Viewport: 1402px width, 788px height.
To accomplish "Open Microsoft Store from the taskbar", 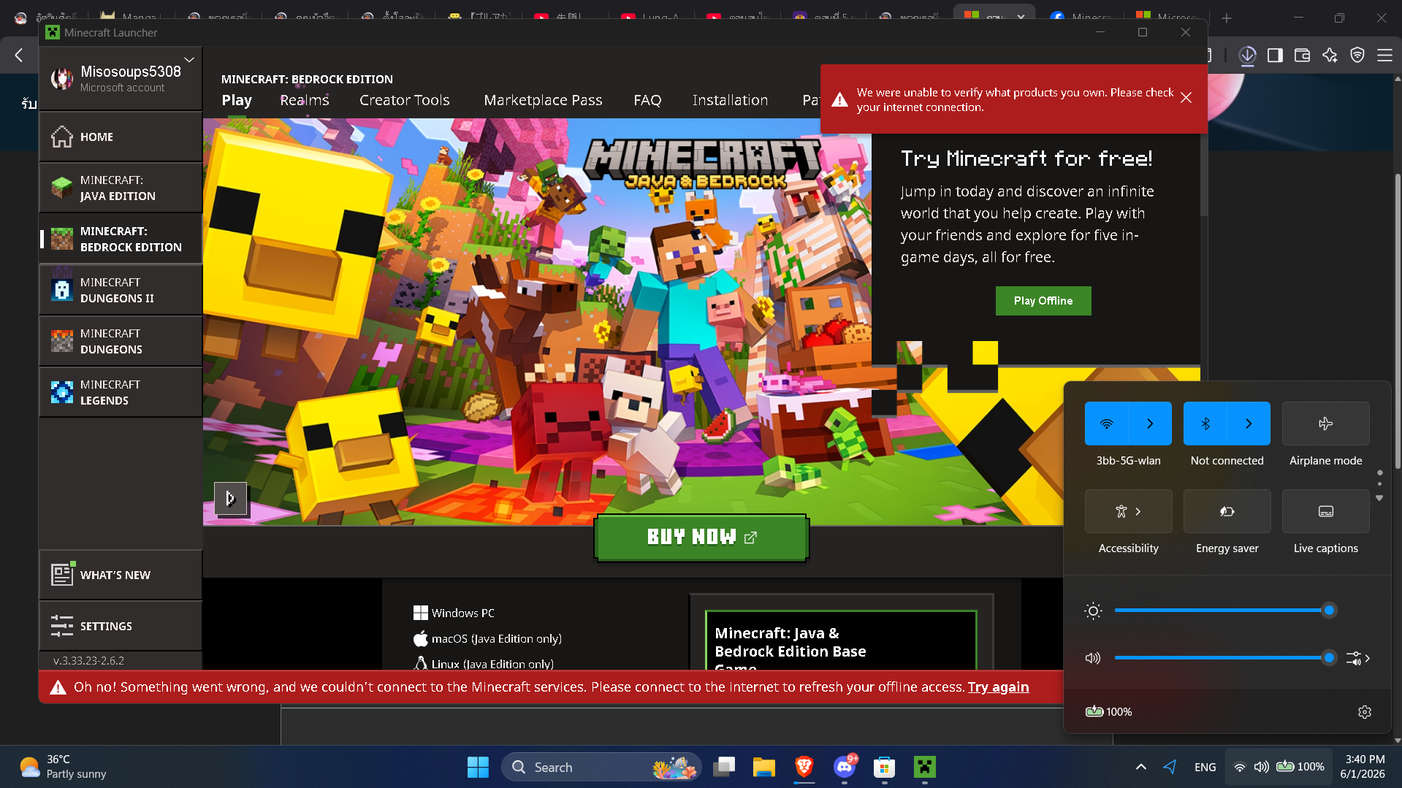I will click(885, 767).
